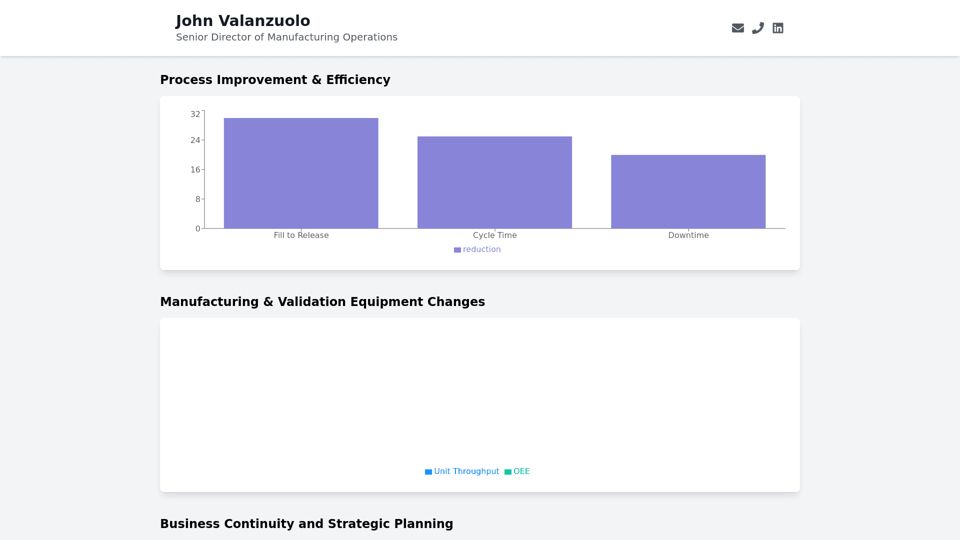Click the blue Unit Throughput swatch
960x540 pixels.
(x=428, y=472)
